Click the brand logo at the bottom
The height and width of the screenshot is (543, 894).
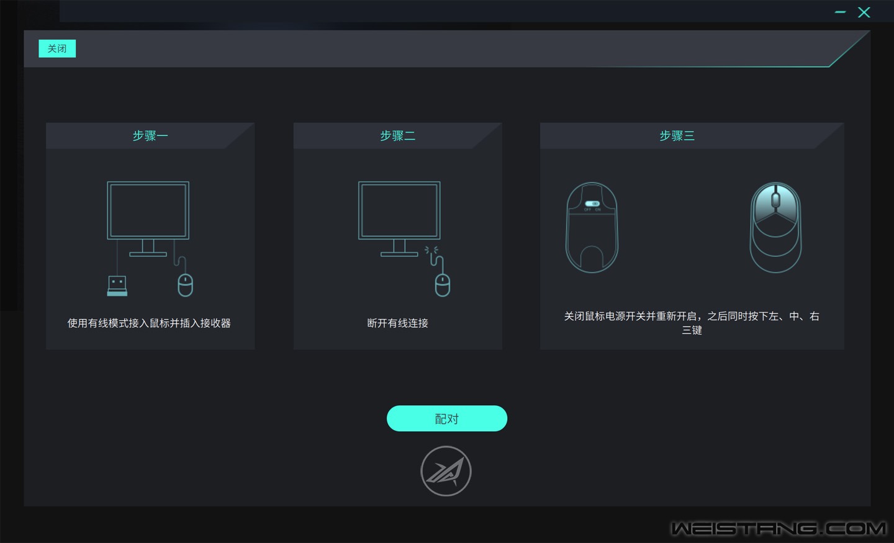tap(446, 470)
